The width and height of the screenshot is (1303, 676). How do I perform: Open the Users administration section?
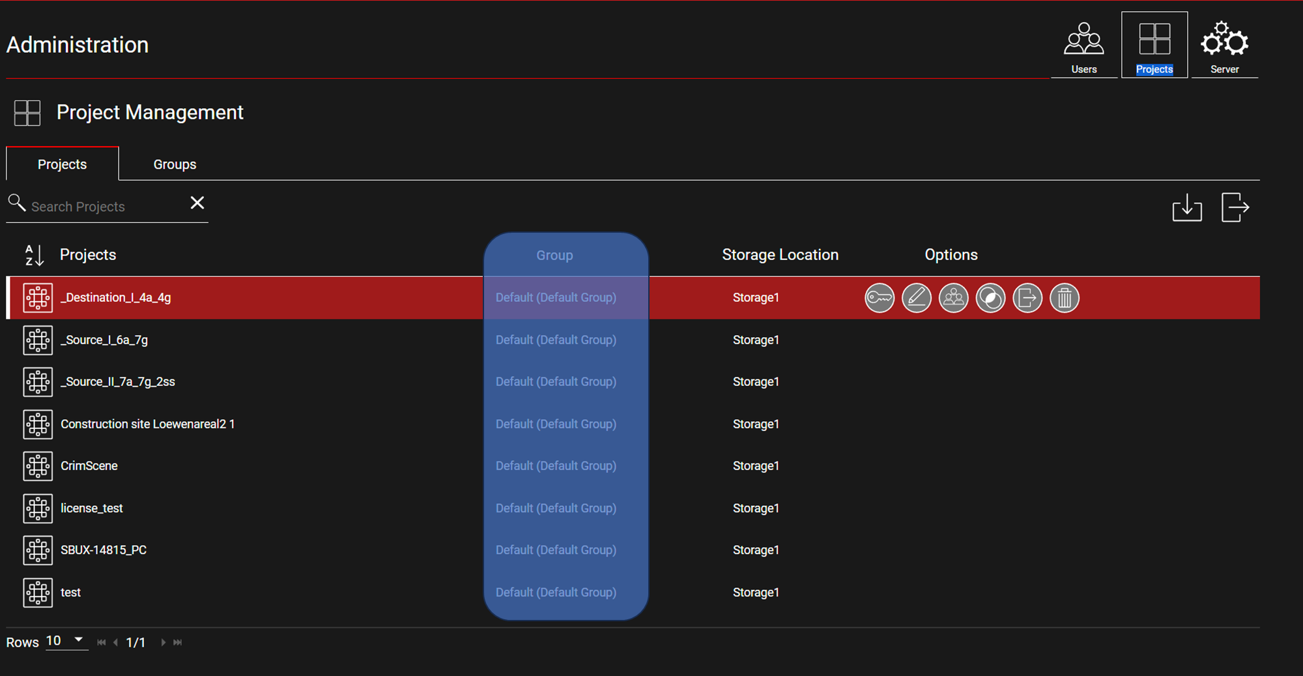[1083, 46]
